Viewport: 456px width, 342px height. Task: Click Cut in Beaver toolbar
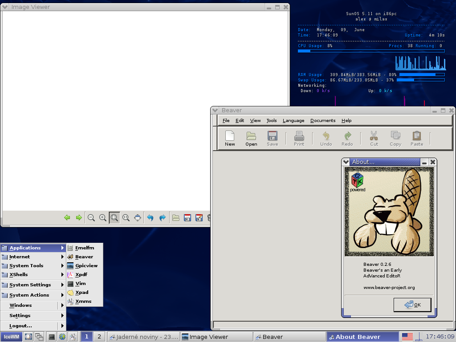coord(374,138)
